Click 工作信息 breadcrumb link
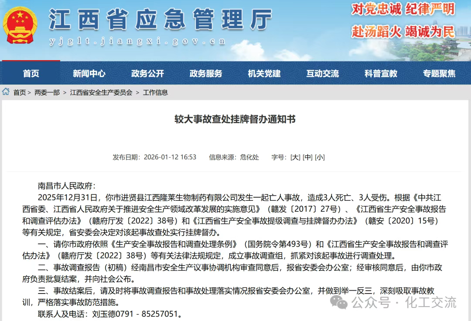Screen dimensions: 471x321 [x=155, y=92]
